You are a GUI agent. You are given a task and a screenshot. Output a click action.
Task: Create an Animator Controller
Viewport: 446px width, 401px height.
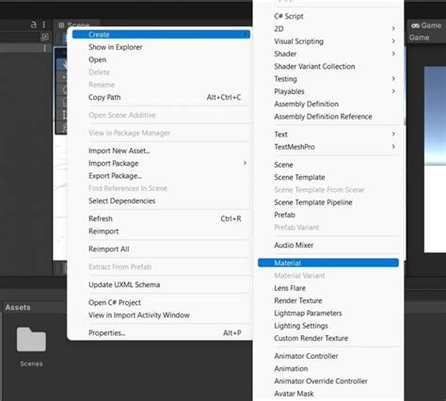click(x=328, y=356)
